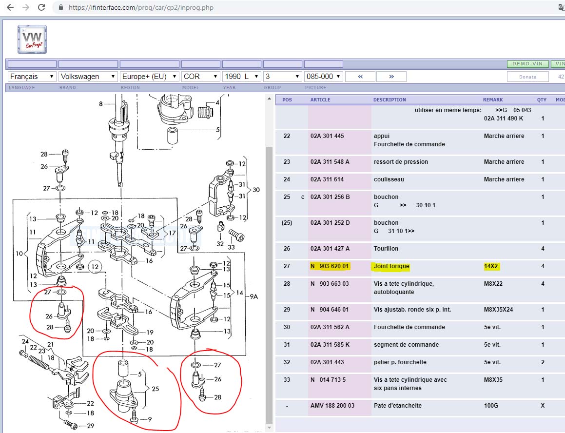Select article N 904 646 01

click(x=330, y=309)
